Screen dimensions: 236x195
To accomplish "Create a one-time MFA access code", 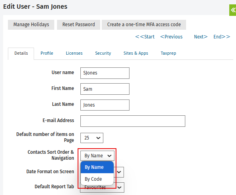I will tap(144, 25).
